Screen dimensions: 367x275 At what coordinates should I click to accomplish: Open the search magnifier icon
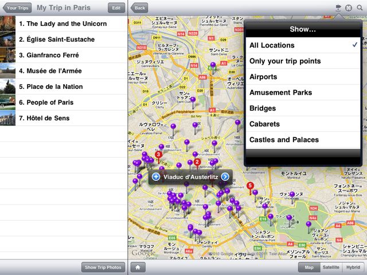(360, 7)
